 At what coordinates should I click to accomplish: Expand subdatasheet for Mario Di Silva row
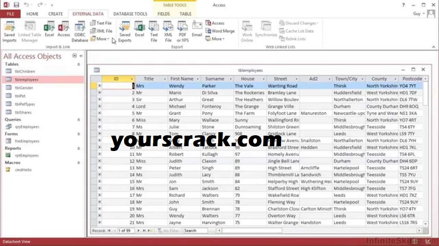[99, 92]
